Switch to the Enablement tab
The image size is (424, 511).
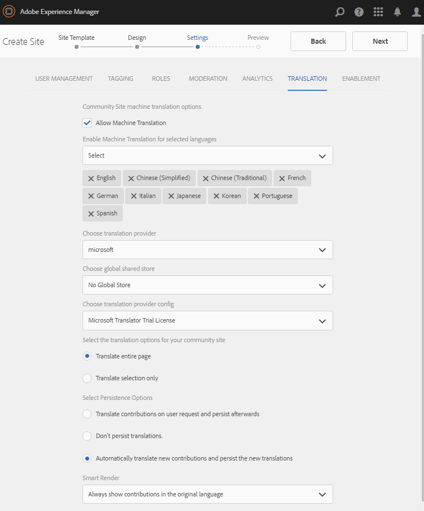(x=361, y=79)
